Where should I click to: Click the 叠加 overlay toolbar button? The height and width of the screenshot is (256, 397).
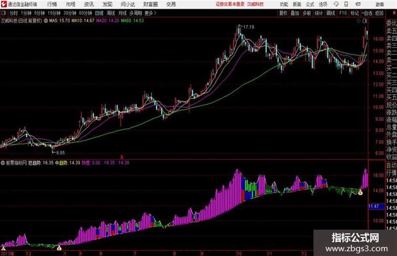pos(295,13)
